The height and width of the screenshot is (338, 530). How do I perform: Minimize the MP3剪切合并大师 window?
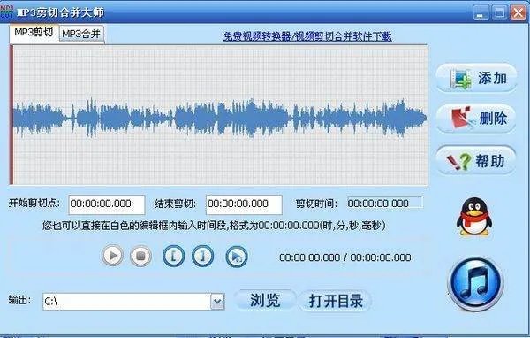[481, 13]
